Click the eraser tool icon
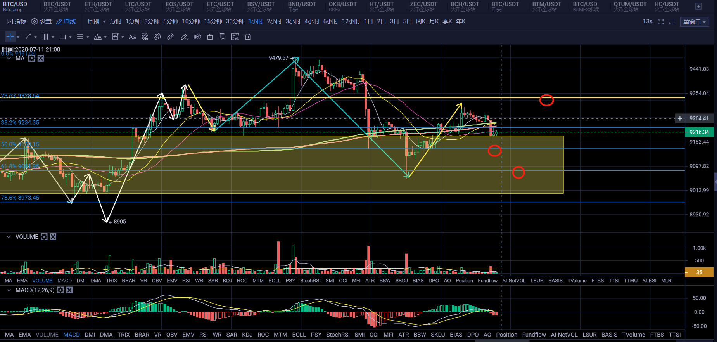Viewport: 717px width, 342px height. [157, 36]
